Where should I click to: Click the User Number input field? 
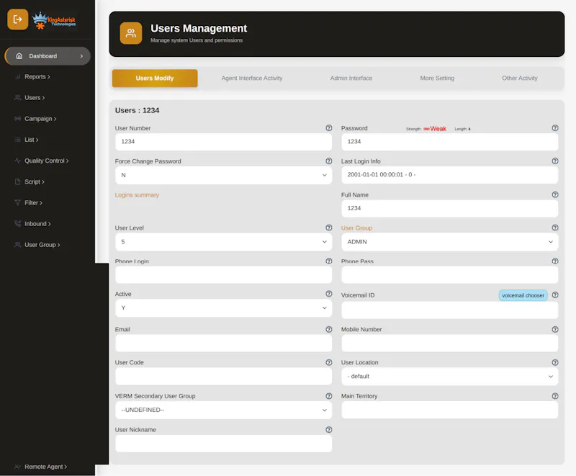coord(223,142)
